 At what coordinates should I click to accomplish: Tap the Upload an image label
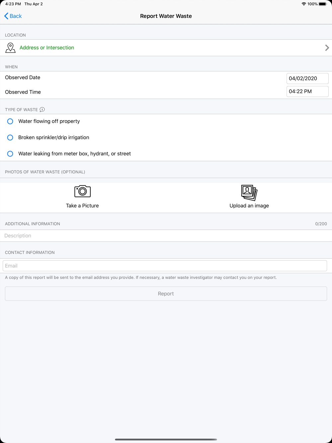249,206
